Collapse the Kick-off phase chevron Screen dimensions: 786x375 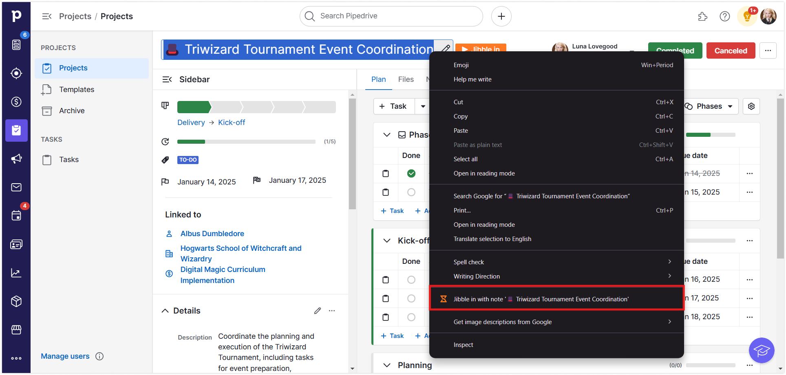pyautogui.click(x=387, y=241)
